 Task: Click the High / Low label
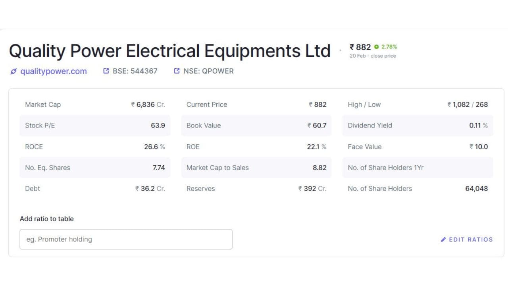coord(364,104)
